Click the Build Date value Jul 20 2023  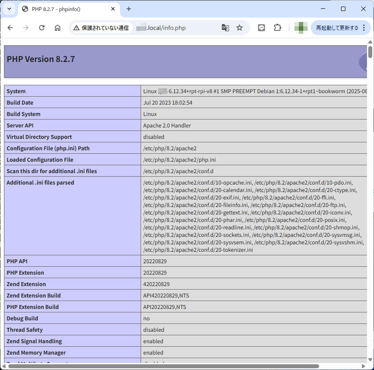click(168, 102)
